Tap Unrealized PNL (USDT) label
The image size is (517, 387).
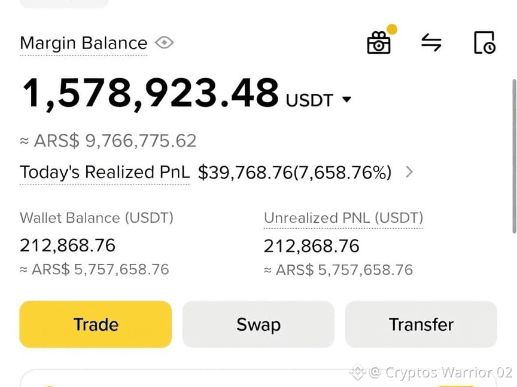coord(343,218)
